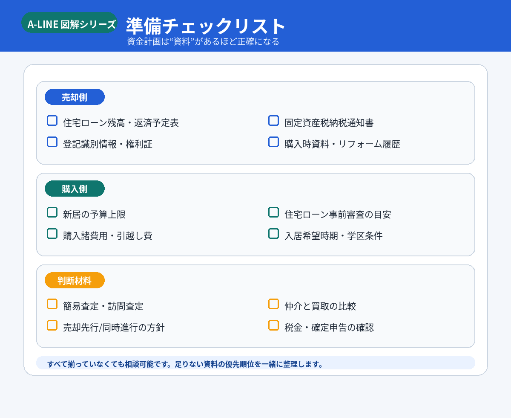Click the text 購入諸費用・引越し費
The height and width of the screenshot is (418, 511).
[108, 236]
